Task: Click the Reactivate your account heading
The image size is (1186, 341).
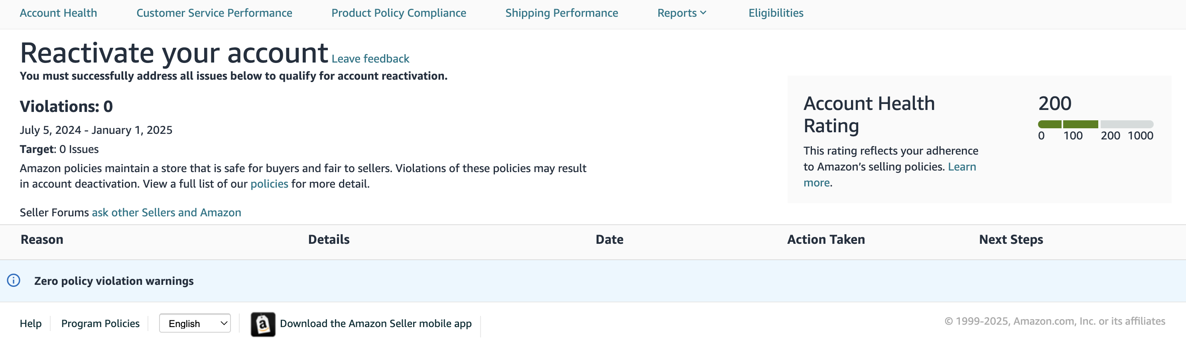Action: tap(174, 53)
